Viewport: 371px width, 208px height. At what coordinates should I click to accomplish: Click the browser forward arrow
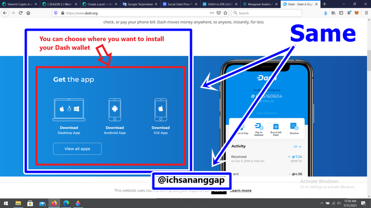pyautogui.click(x=13, y=13)
